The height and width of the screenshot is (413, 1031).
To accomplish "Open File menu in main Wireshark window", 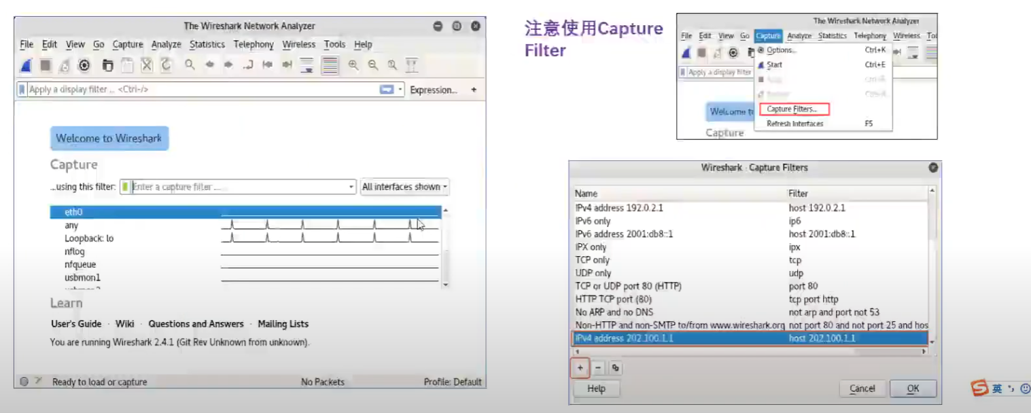I will coord(27,44).
